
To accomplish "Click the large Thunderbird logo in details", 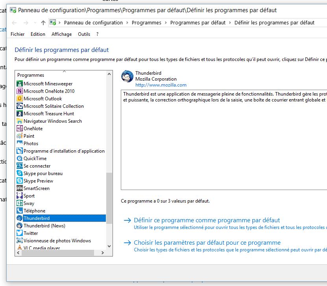I will (x=127, y=76).
